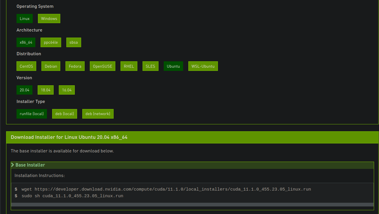Viewport: 379px width, 214px height.
Task: Select the Ubuntu distribution
Action: pyautogui.click(x=173, y=66)
